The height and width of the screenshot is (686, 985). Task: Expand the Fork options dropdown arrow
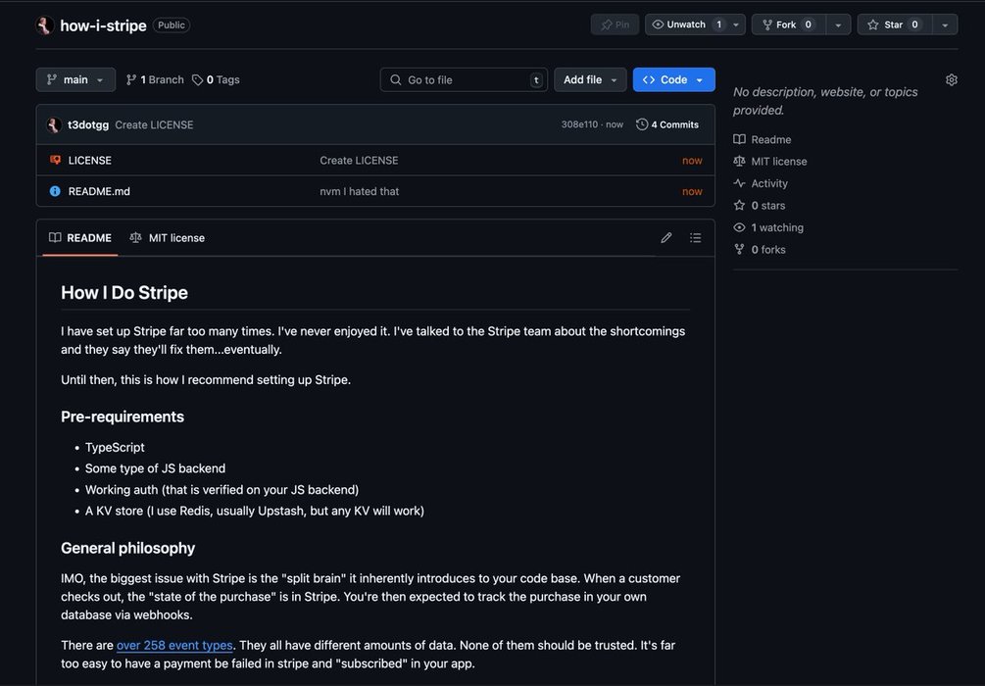(838, 24)
